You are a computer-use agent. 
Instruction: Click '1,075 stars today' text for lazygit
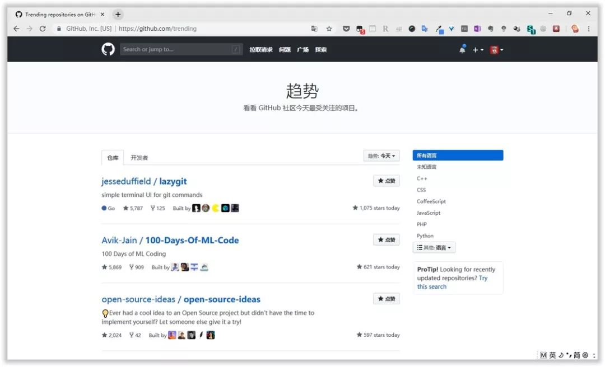(x=376, y=208)
